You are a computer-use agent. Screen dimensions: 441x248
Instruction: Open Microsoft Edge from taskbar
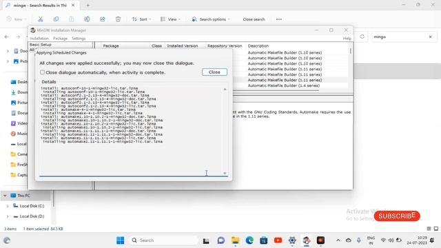(x=249, y=240)
